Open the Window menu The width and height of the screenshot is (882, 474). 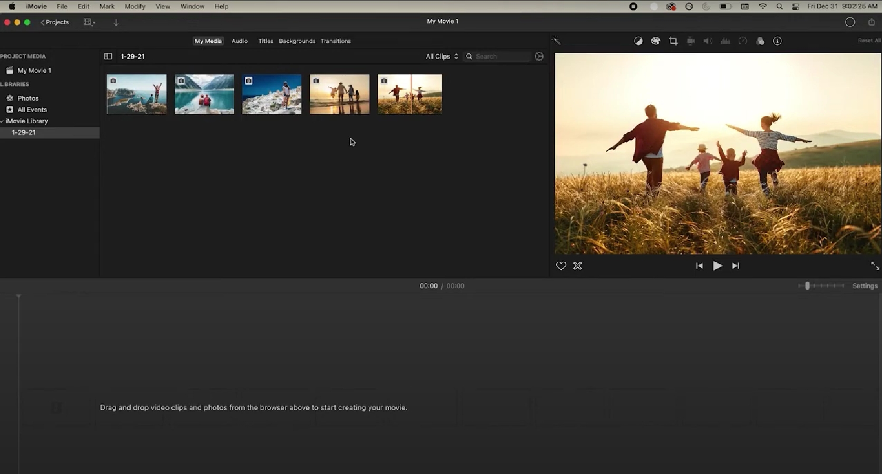point(192,6)
